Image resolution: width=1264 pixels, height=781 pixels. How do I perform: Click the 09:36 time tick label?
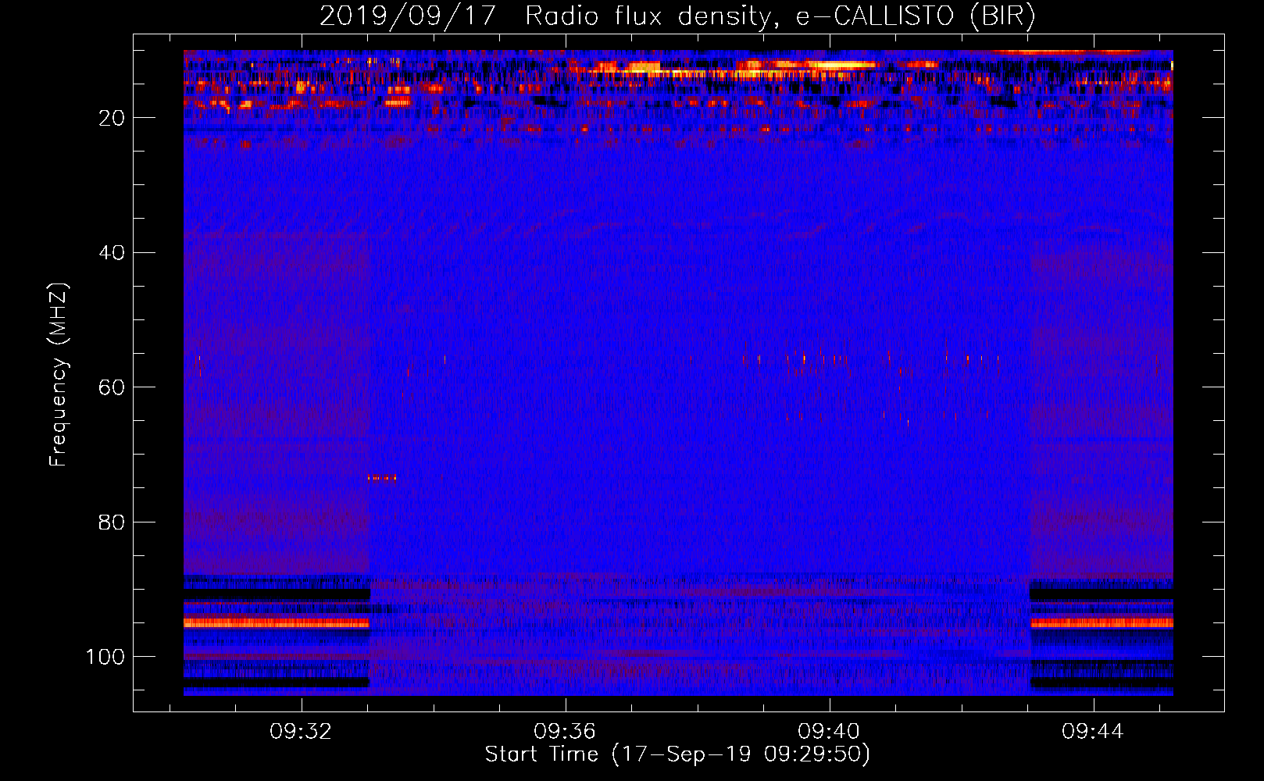coord(565,732)
